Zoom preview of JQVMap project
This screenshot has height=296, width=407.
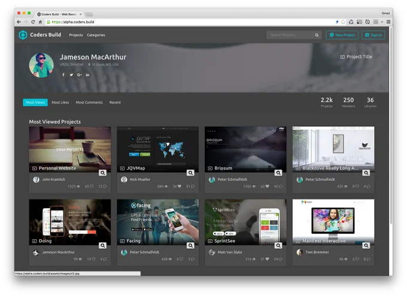pyautogui.click(x=190, y=173)
